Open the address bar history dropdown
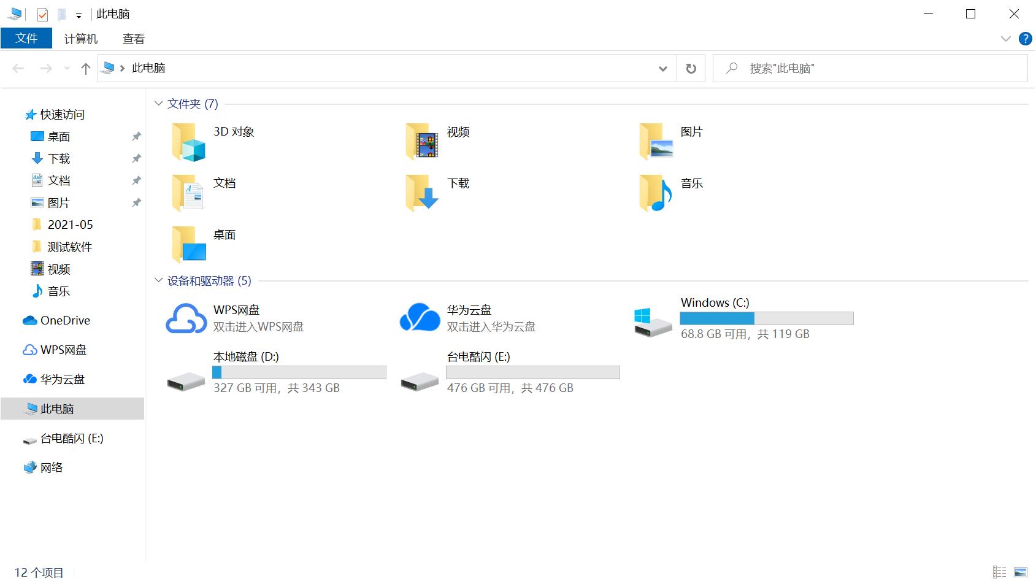The image size is (1036, 584). click(663, 69)
